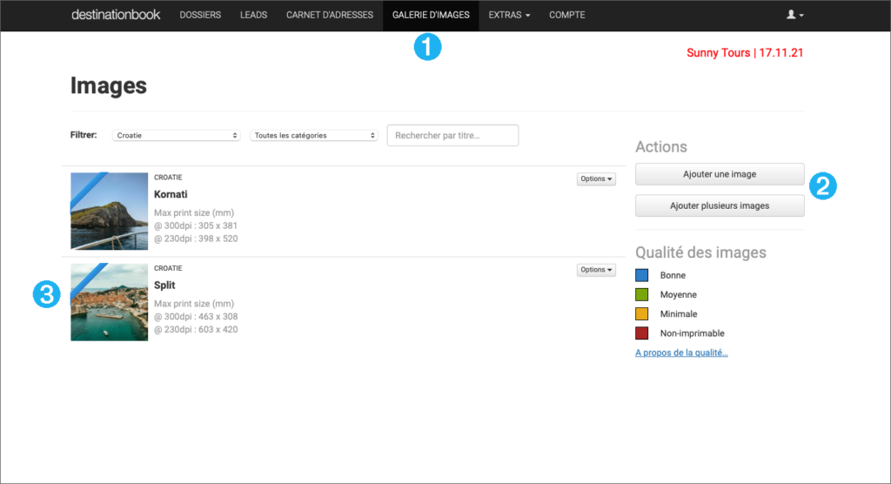Click the orange Minimale quality swatch

[x=642, y=314]
